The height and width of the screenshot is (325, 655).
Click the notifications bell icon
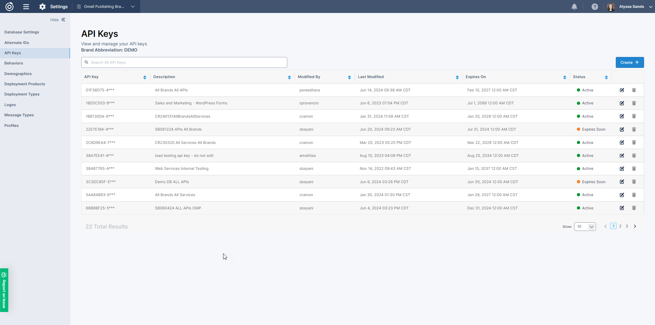click(574, 7)
